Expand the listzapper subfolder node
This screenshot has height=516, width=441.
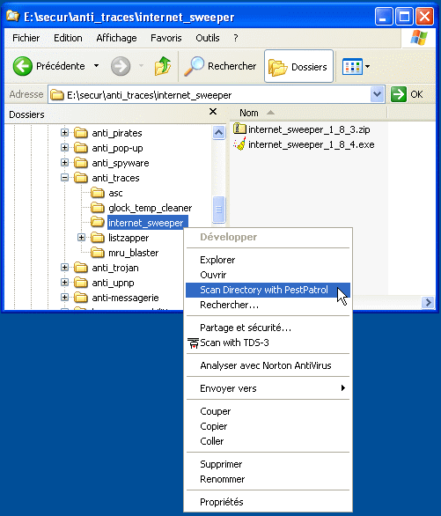tap(81, 237)
